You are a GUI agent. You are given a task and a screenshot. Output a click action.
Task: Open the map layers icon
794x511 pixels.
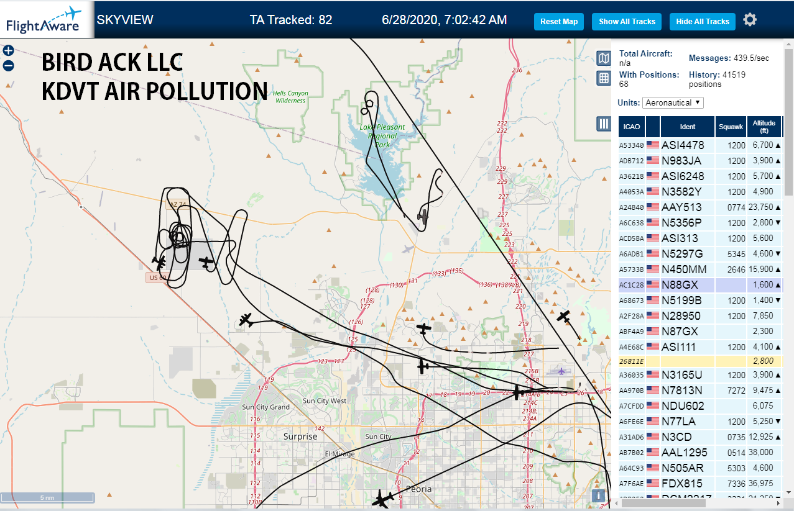603,58
